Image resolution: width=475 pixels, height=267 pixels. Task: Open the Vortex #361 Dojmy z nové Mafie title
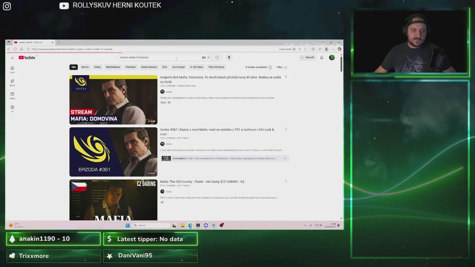[x=217, y=132]
